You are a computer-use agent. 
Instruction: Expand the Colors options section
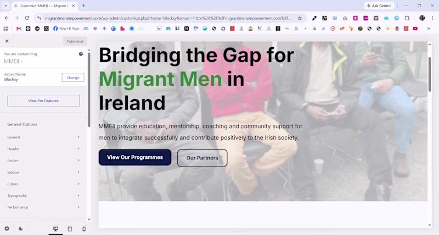(x=43, y=184)
